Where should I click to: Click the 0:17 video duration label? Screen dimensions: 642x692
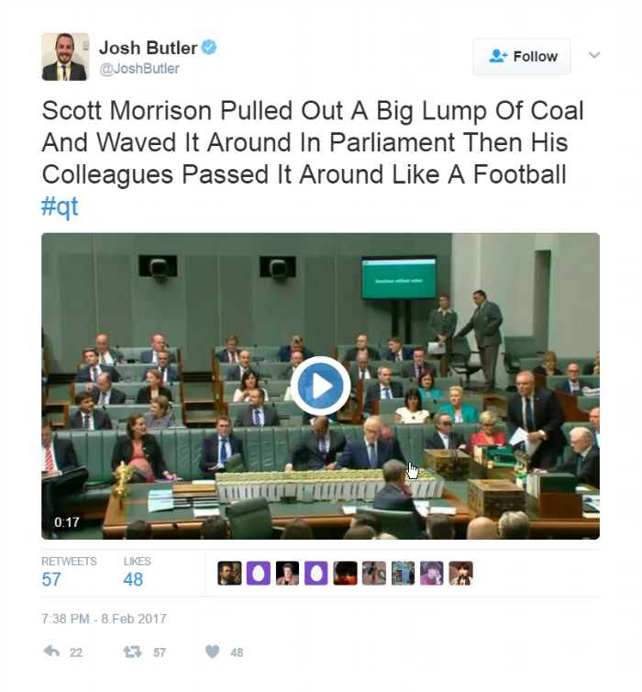tap(67, 522)
